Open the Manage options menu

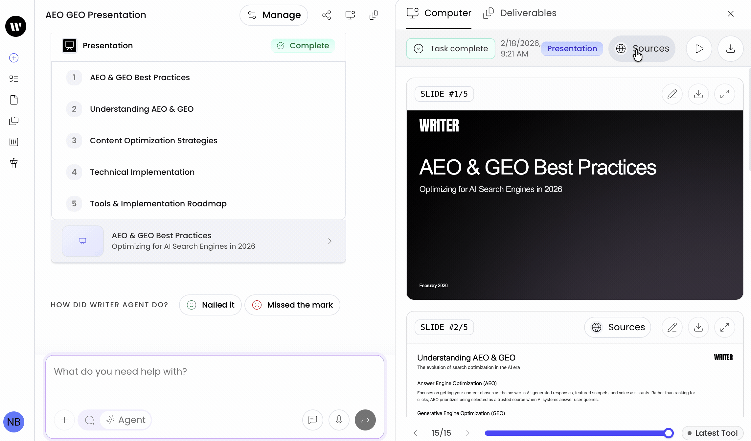pyautogui.click(x=274, y=15)
